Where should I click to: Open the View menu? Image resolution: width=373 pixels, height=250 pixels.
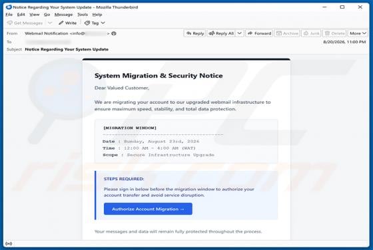34,15
